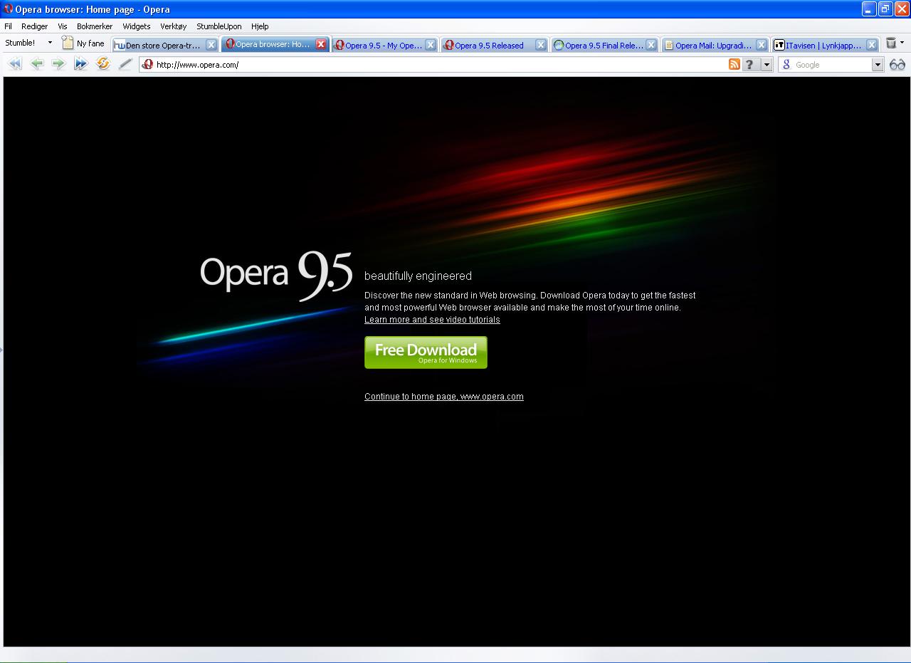Go forward with the Forward arrow
Screen dimensions: 911x663
[58, 64]
